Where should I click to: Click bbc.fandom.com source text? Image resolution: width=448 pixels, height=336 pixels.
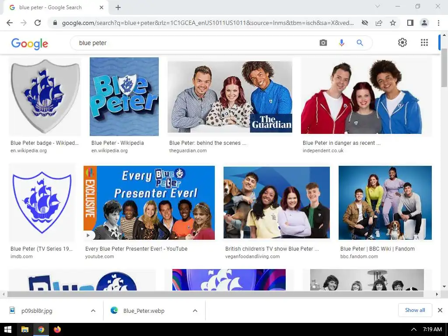click(x=359, y=256)
